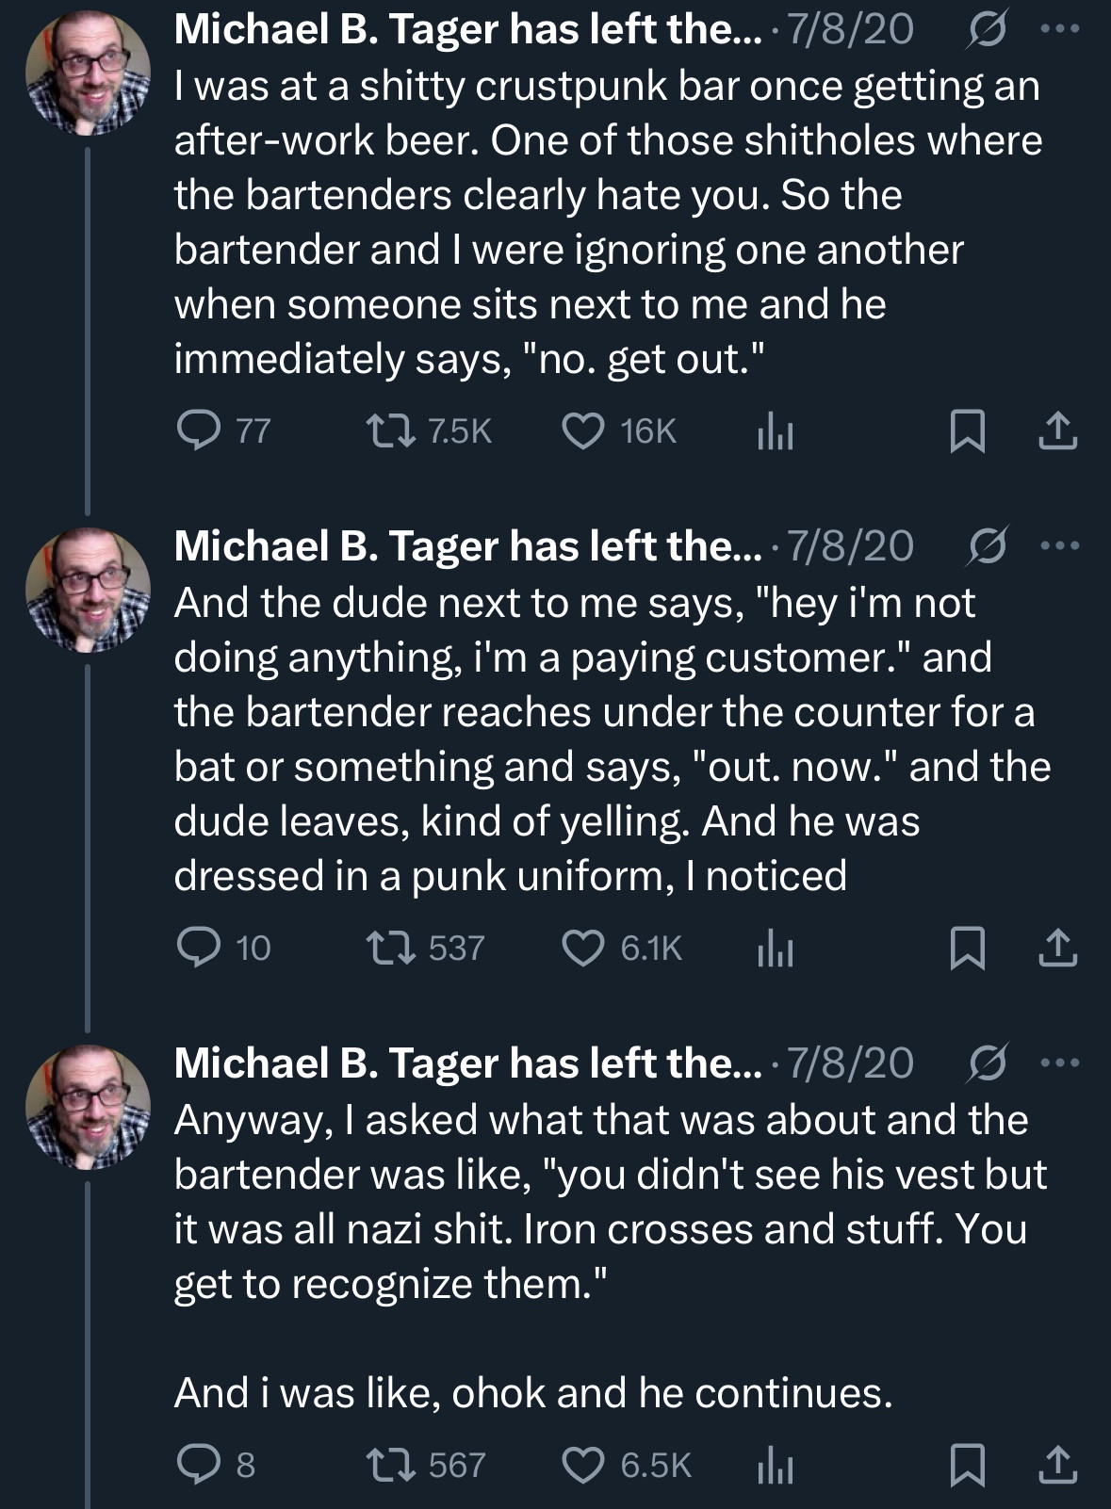Reply to the tweet with 10 replies
The height and width of the screenshot is (1509, 1111).
click(x=199, y=948)
